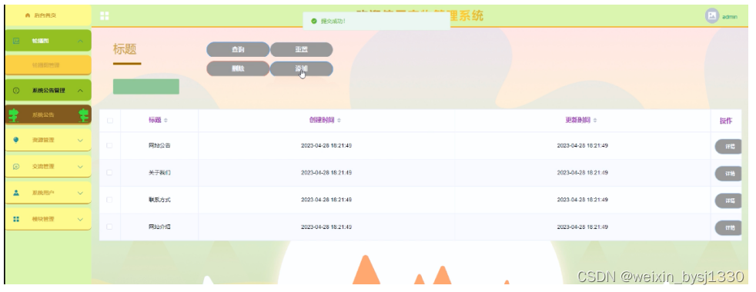This screenshot has height=292, width=756.
Task: Select the 资源管理 menu label
Action: pos(43,140)
